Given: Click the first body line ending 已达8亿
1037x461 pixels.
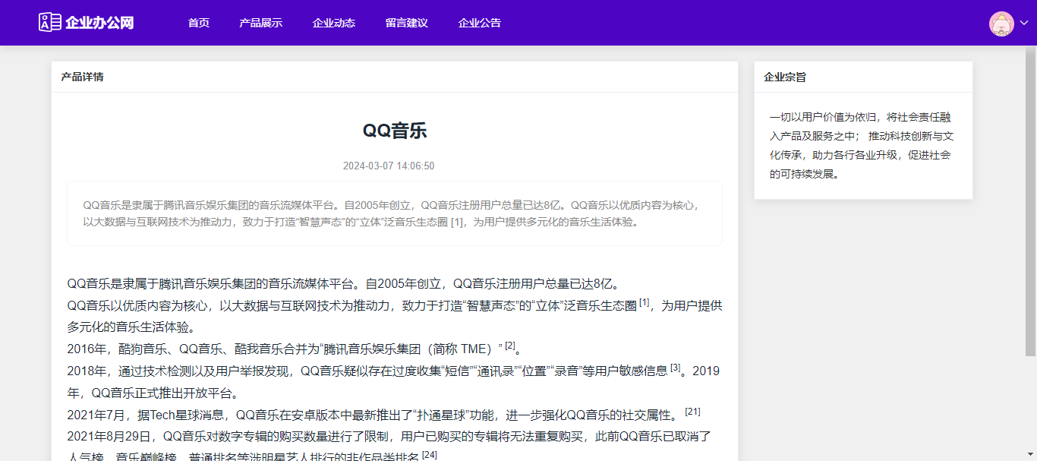Looking at the screenshot, I should coord(345,284).
